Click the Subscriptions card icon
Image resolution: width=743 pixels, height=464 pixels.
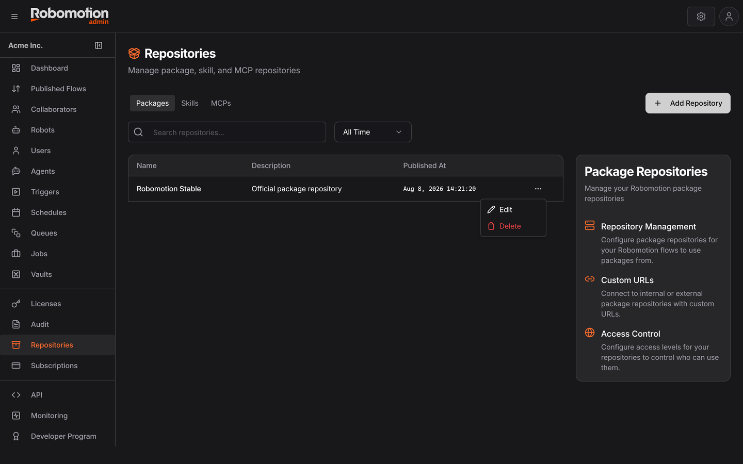(16, 366)
